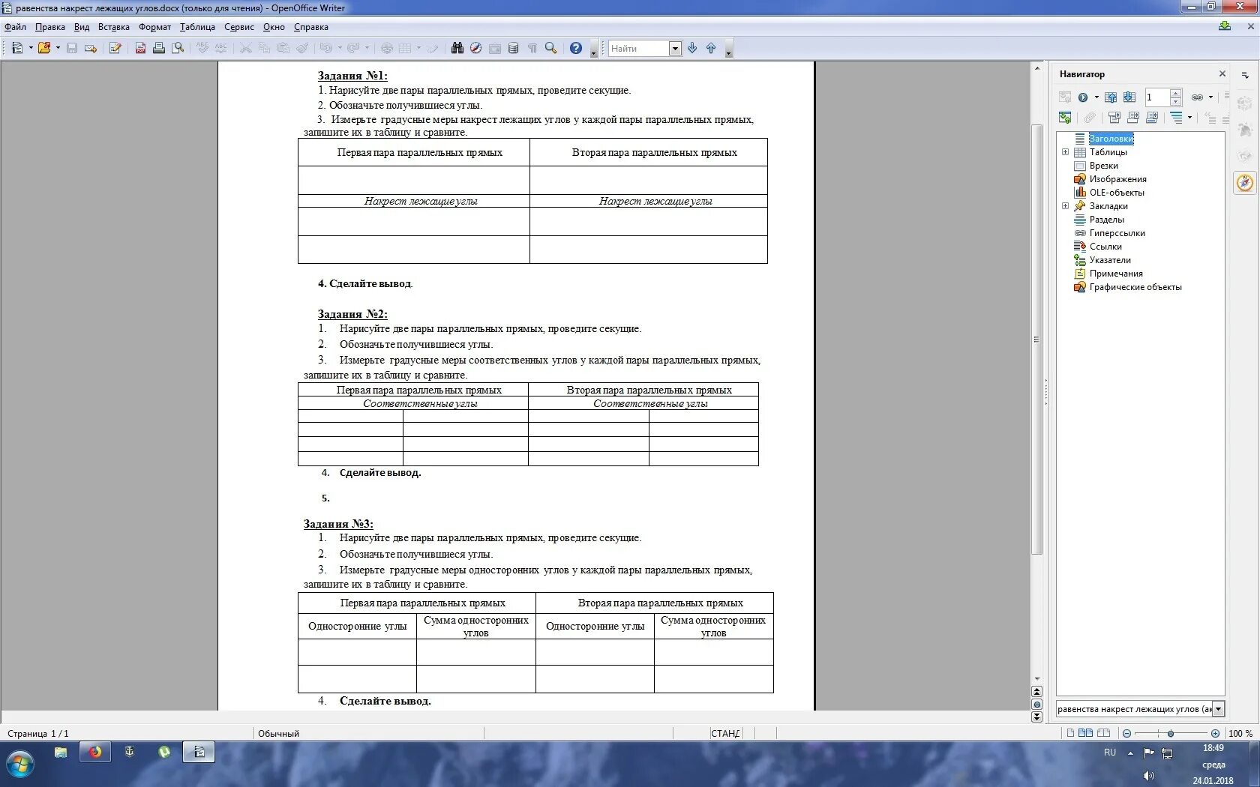Toggle selection mode СТАНД in status bar
This screenshot has height=787, width=1260.
[725, 733]
